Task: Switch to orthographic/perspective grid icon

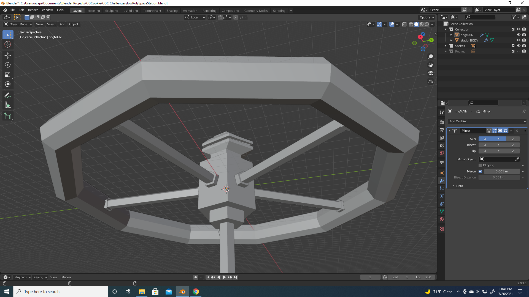Action: pyautogui.click(x=431, y=82)
